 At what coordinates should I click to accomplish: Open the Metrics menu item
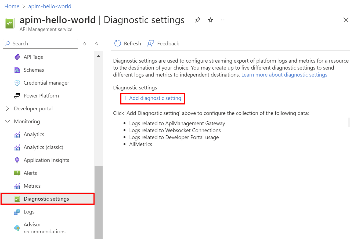[32, 186]
